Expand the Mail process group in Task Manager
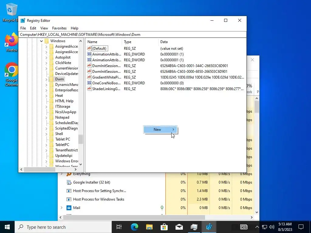Viewport: 311px width, 233px height. tap(61, 208)
